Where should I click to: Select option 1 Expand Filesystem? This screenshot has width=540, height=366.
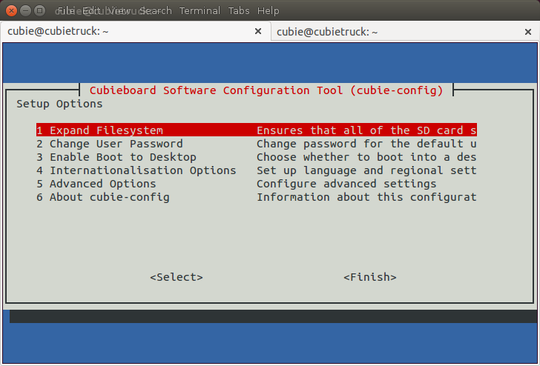coord(257,130)
